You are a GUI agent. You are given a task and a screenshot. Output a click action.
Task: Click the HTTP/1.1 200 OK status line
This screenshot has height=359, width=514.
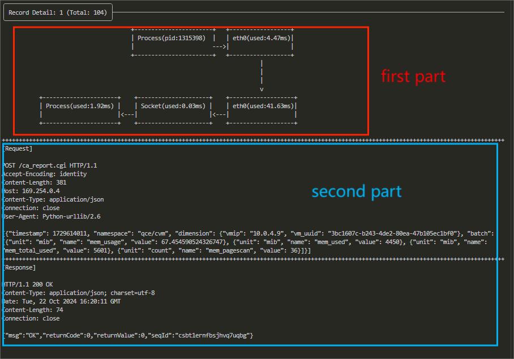point(28,284)
